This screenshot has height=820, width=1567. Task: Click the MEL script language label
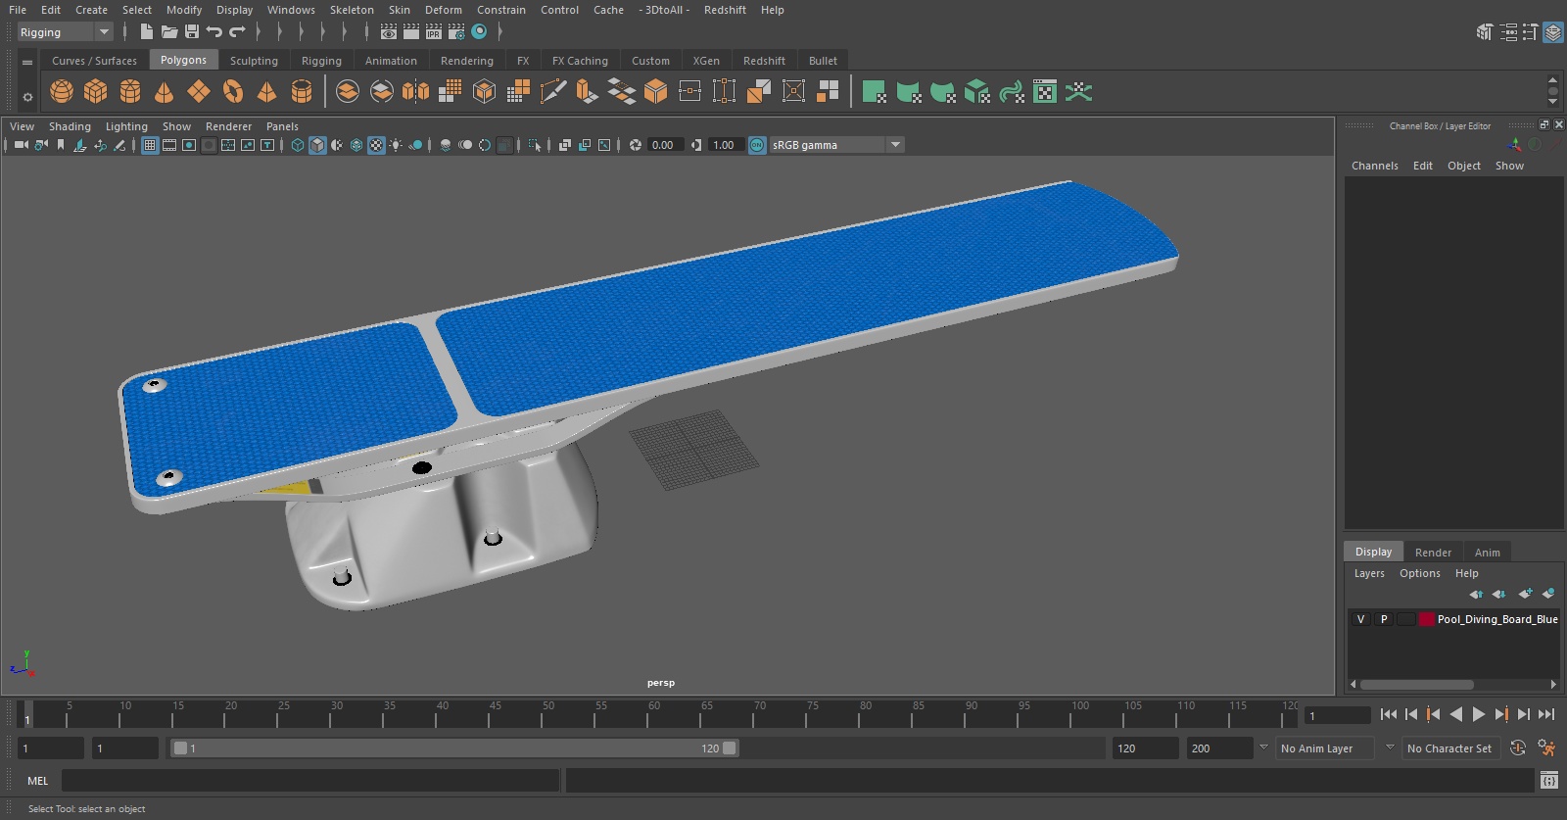(37, 781)
